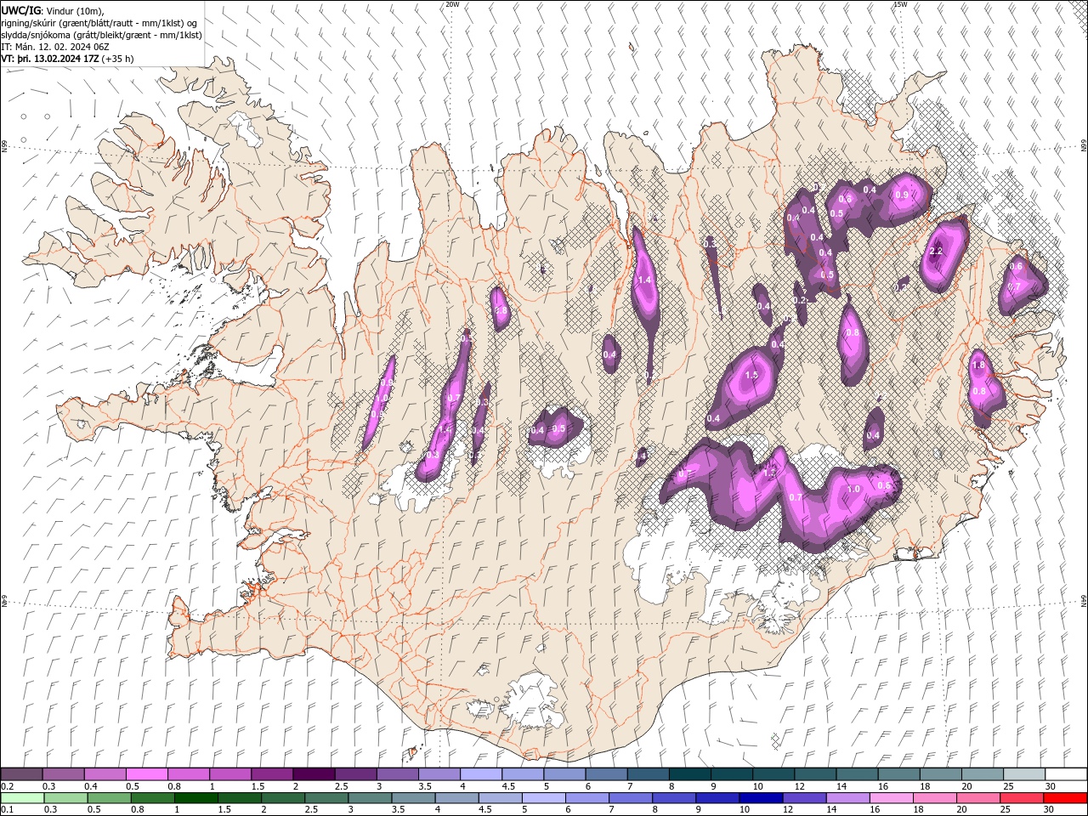Screen dimensions: 1088x816
Task: Click the '1.0' precipitation value on the map
Action: coord(854,490)
